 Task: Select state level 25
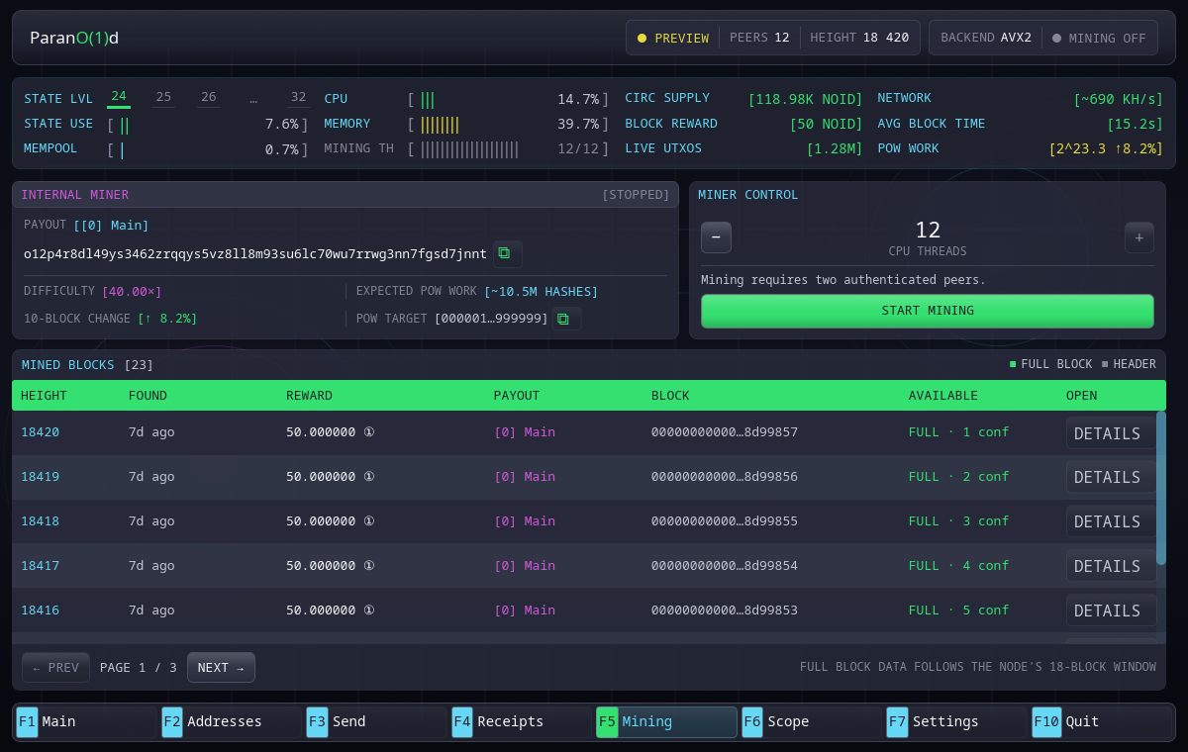pos(163,97)
